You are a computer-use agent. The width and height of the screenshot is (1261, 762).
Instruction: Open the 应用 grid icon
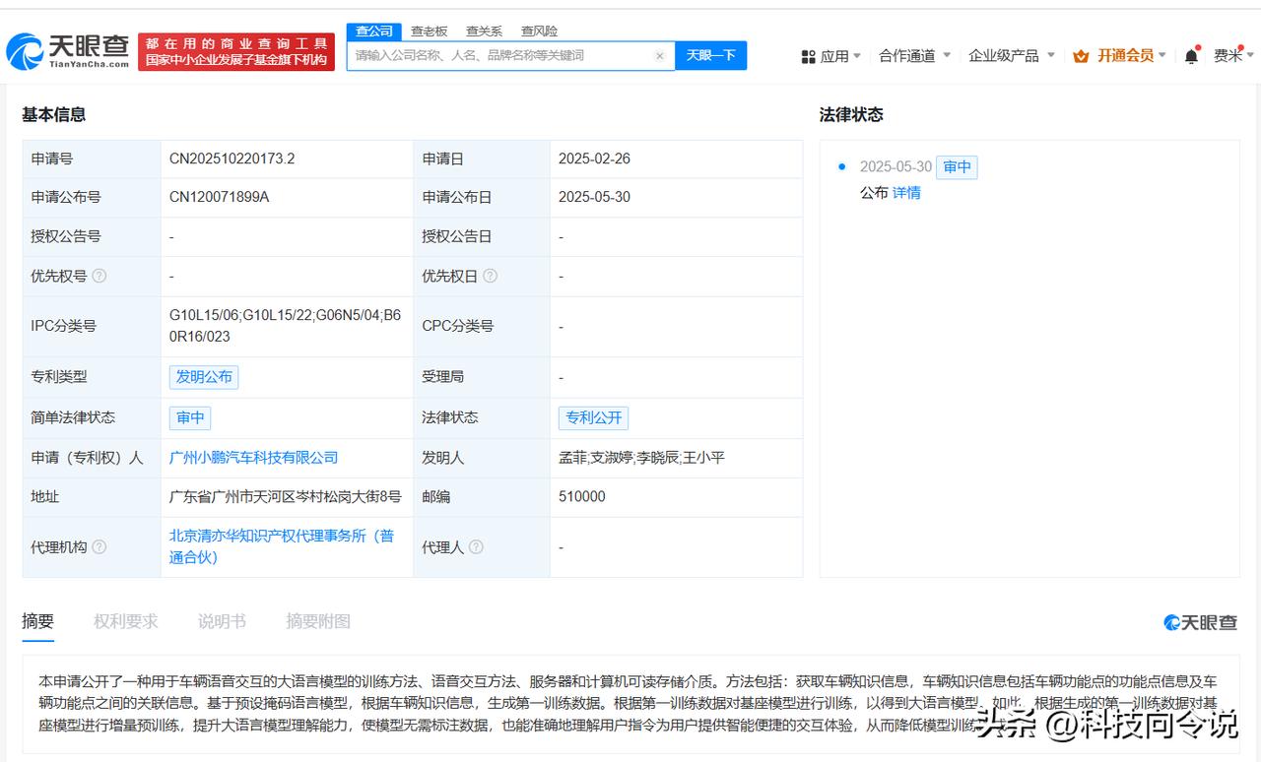pyautogui.click(x=809, y=57)
